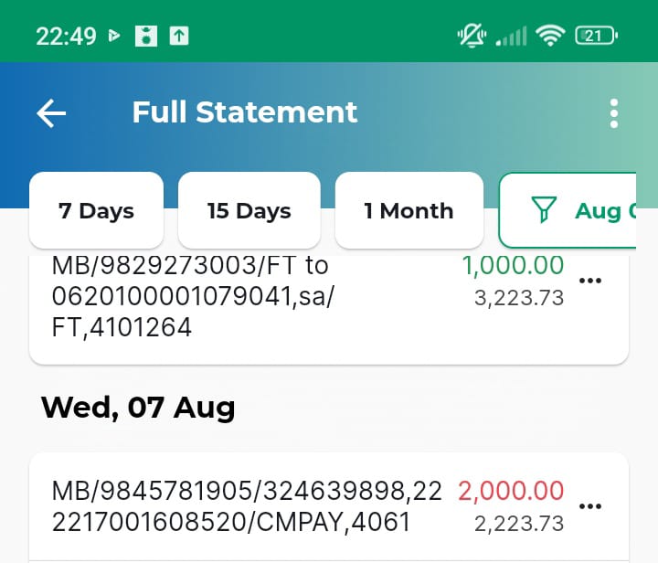Screen dimensions: 658x563
Task: Tap the play notification icon in status bar
Action: point(113,36)
